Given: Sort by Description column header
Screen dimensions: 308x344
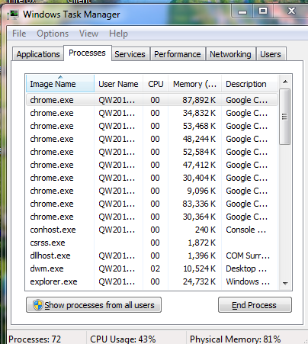Looking at the screenshot, I should (x=250, y=84).
